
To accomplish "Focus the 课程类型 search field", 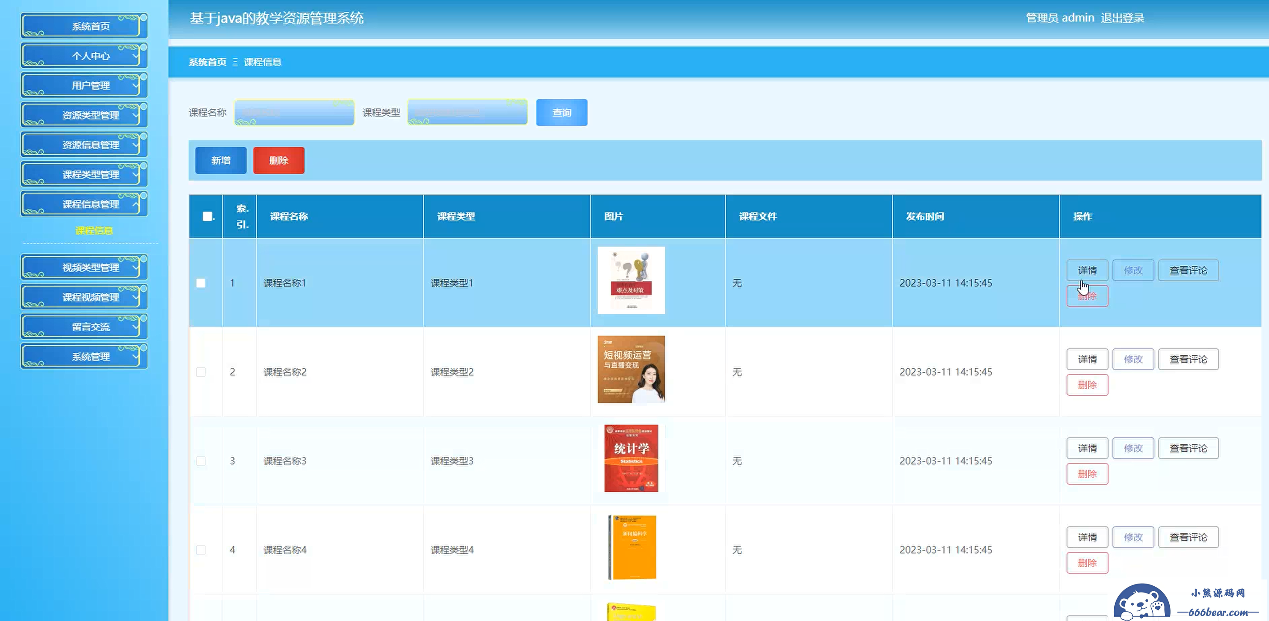I will coord(467,112).
